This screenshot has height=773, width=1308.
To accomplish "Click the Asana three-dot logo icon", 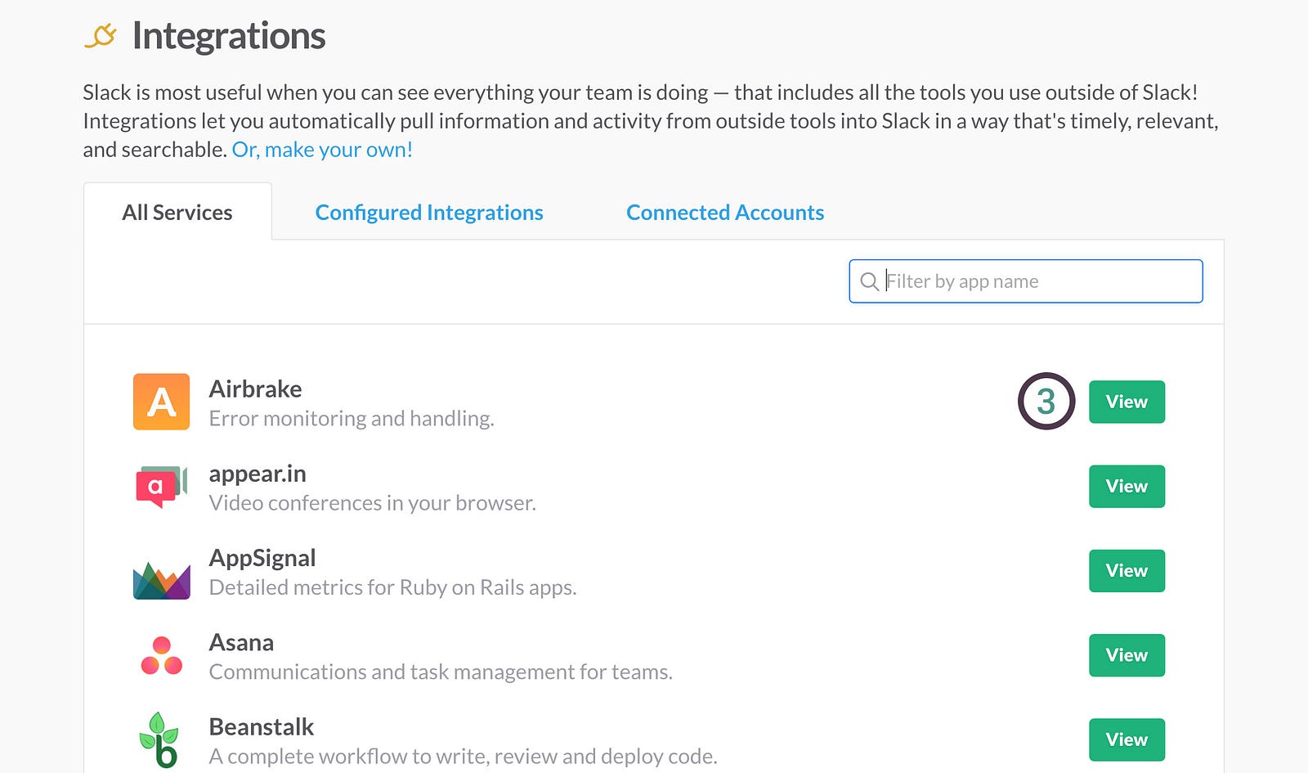I will click(161, 655).
